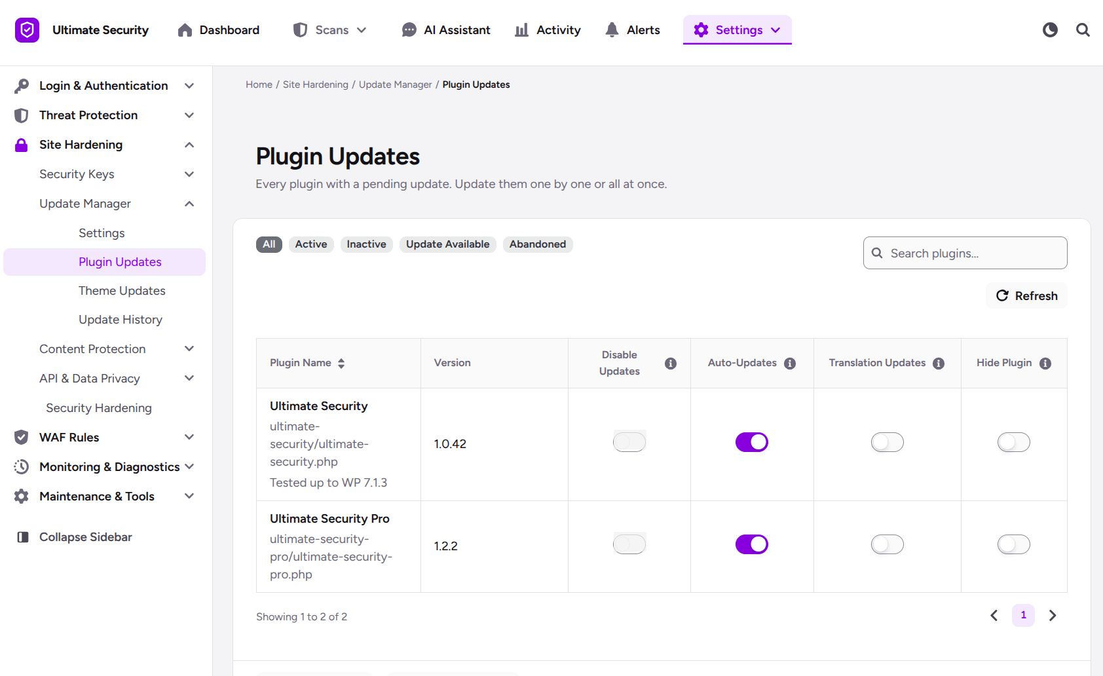1103x676 pixels.
Task: Click the Dashboard home icon
Action: point(185,30)
